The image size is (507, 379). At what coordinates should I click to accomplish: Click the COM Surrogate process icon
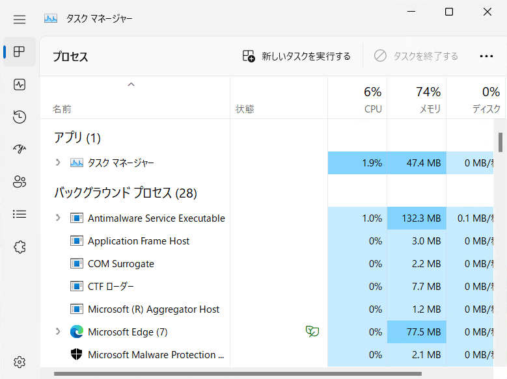tap(77, 264)
